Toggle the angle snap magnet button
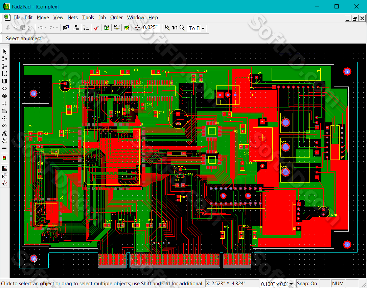This screenshot has width=367, height=288. pyautogui.click(x=4, y=176)
